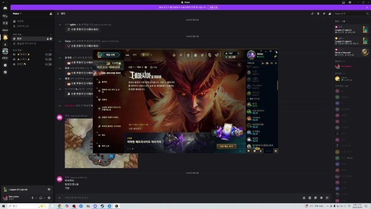Screen dimensions: 371x209
Task: Open user settings gear in Discord
Action: point(49,198)
